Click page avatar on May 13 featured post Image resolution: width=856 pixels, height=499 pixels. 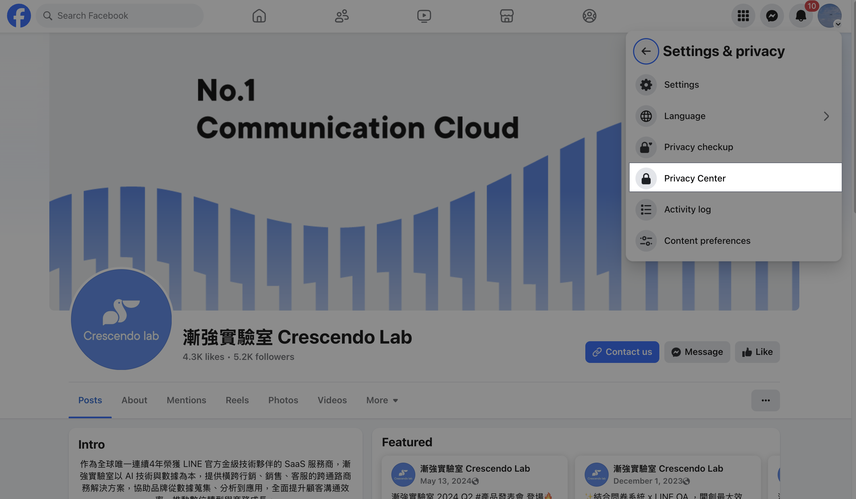coord(403,475)
